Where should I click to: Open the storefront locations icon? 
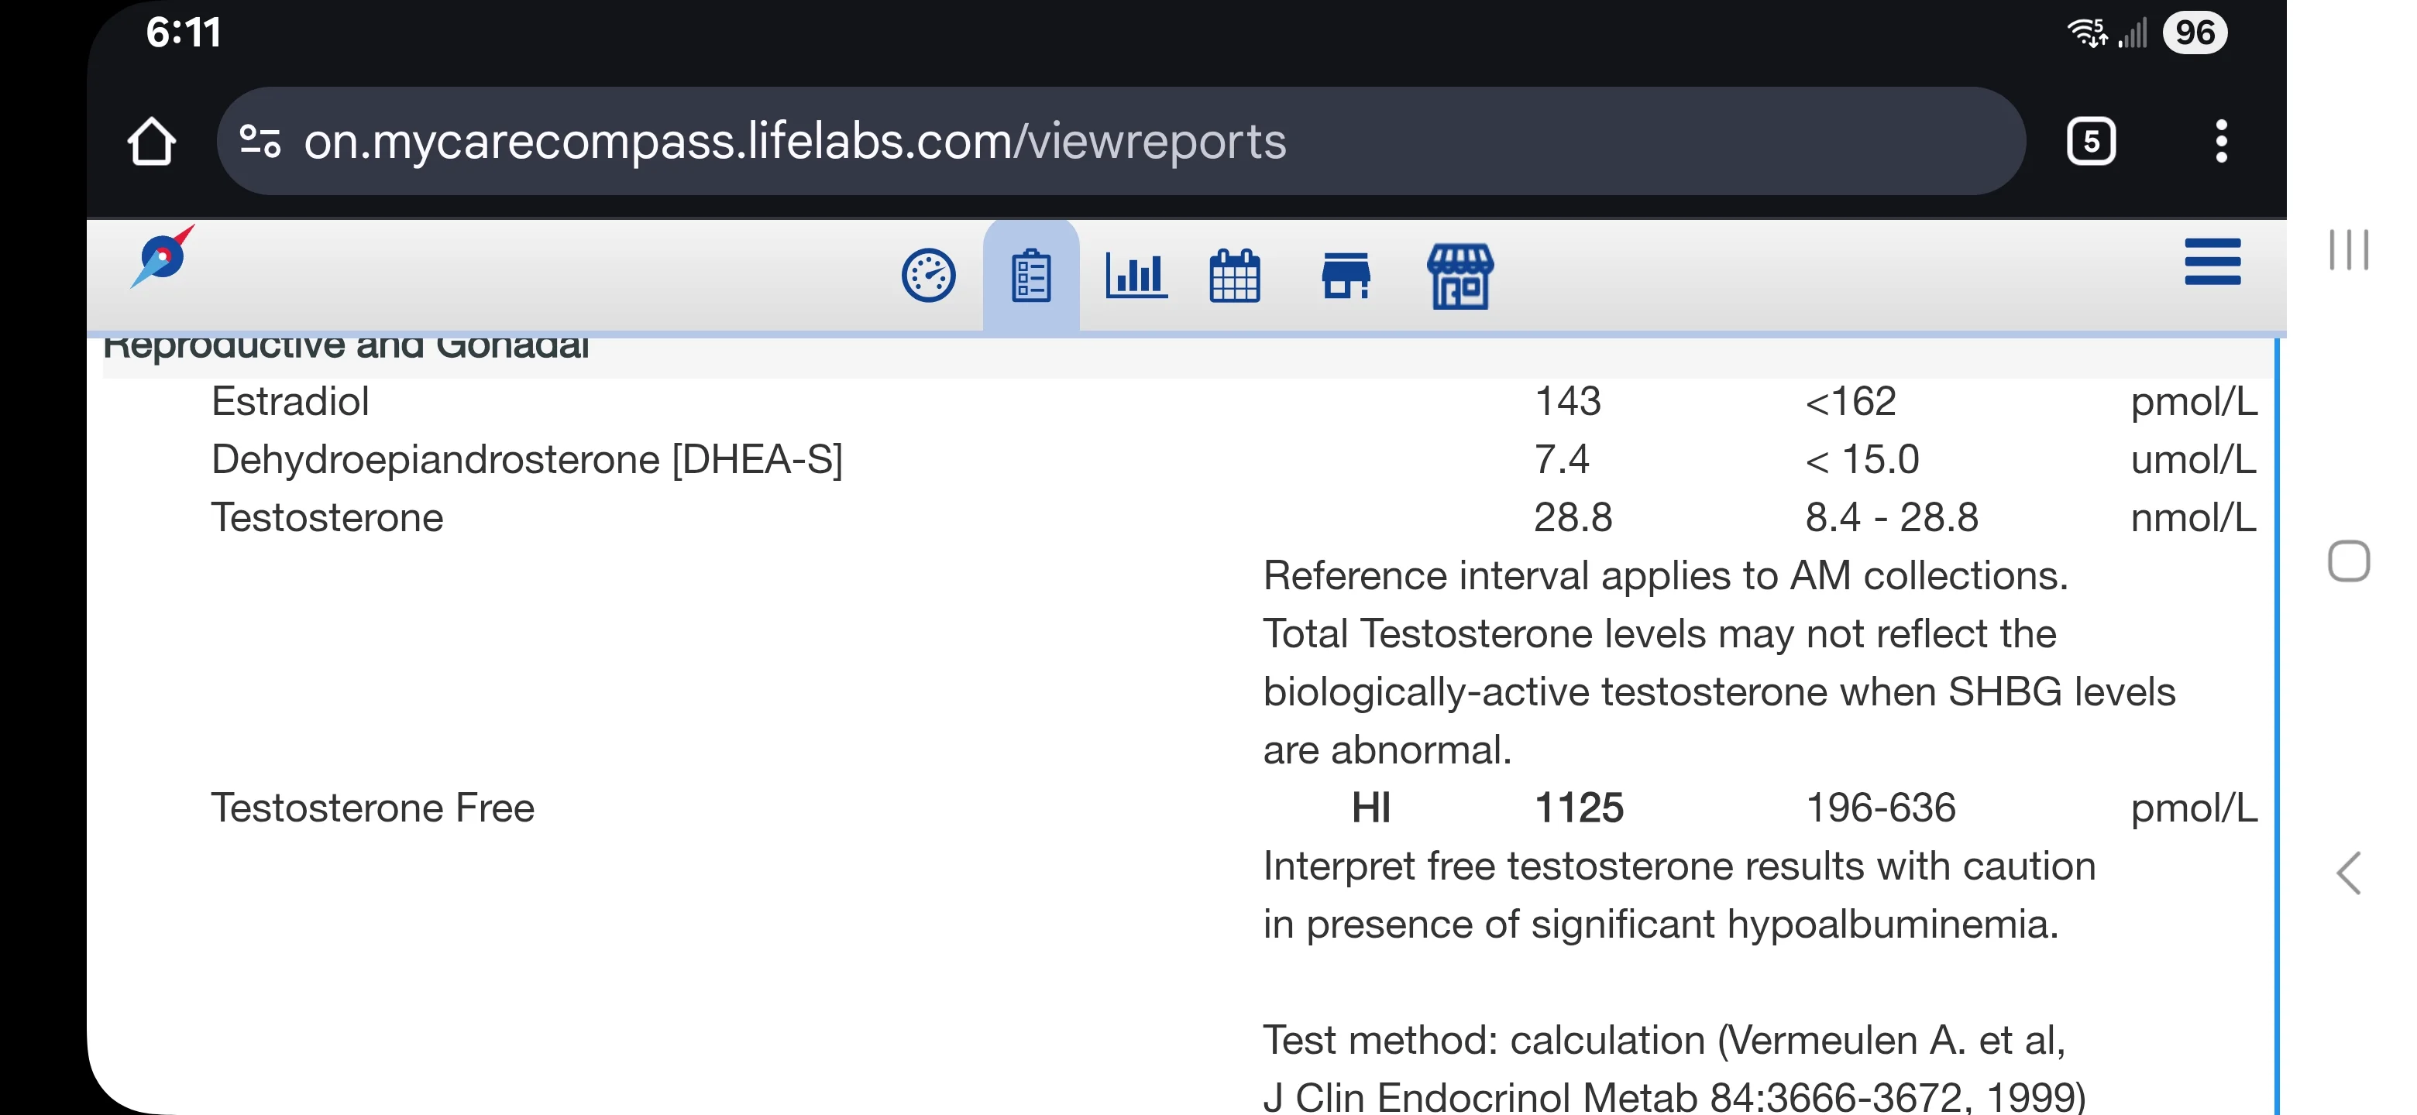coord(1346,276)
